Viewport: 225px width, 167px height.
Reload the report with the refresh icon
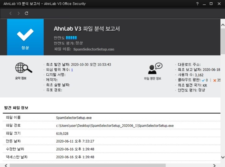point(26,13)
